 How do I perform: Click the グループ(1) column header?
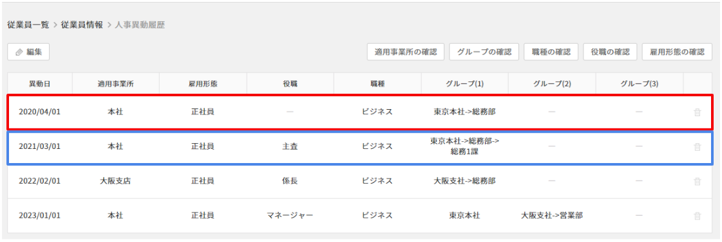pos(464,83)
